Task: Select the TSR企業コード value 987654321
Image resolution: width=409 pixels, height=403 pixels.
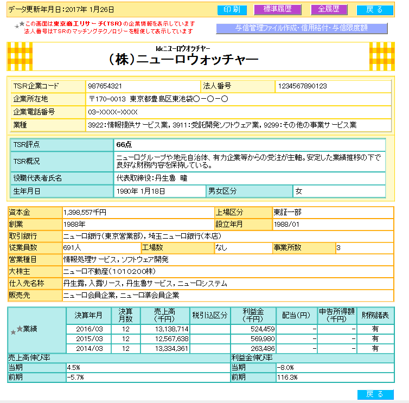Action: [105, 86]
